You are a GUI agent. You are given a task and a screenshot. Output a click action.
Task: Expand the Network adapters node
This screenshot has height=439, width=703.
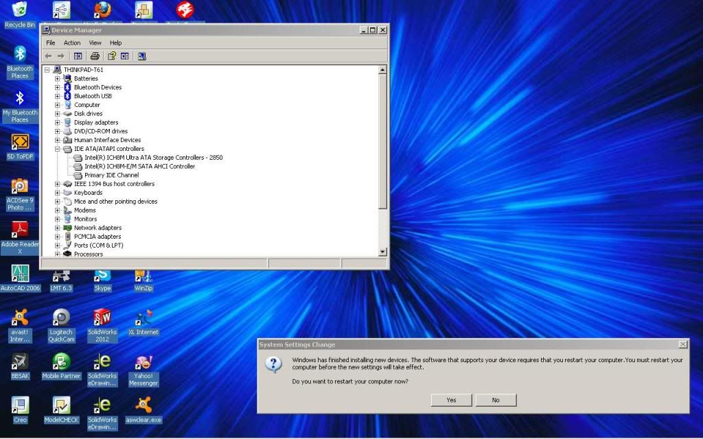(x=57, y=227)
